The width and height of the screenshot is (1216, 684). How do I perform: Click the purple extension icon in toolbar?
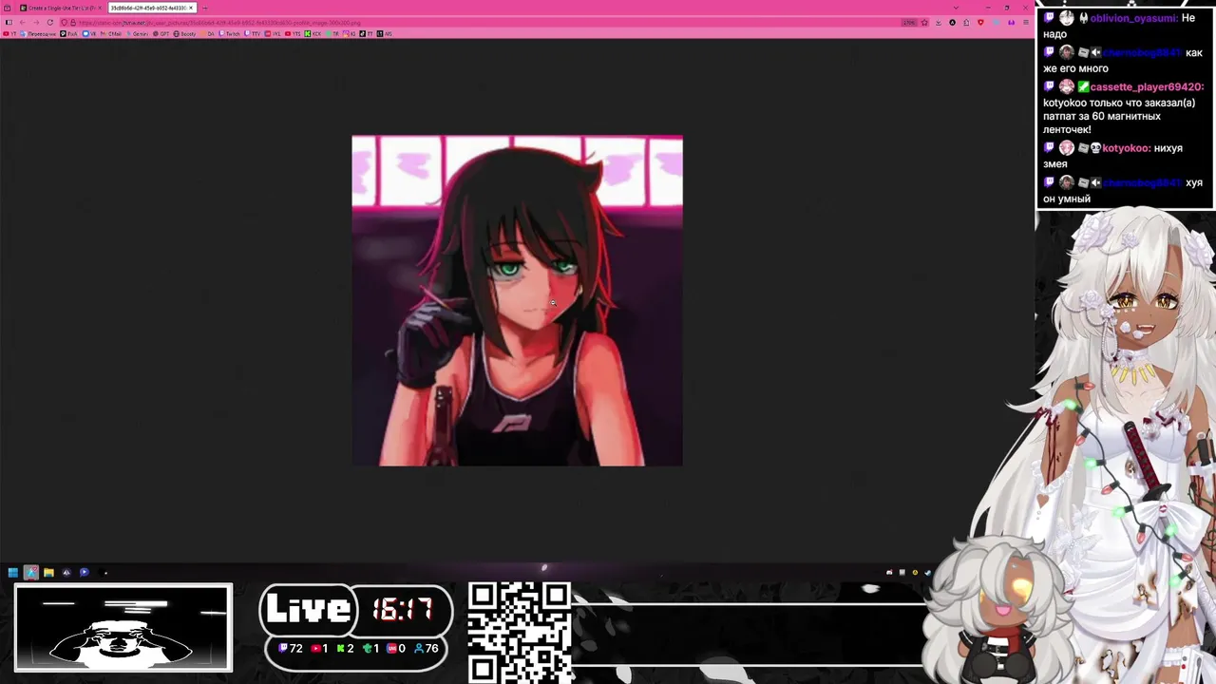(x=1011, y=23)
